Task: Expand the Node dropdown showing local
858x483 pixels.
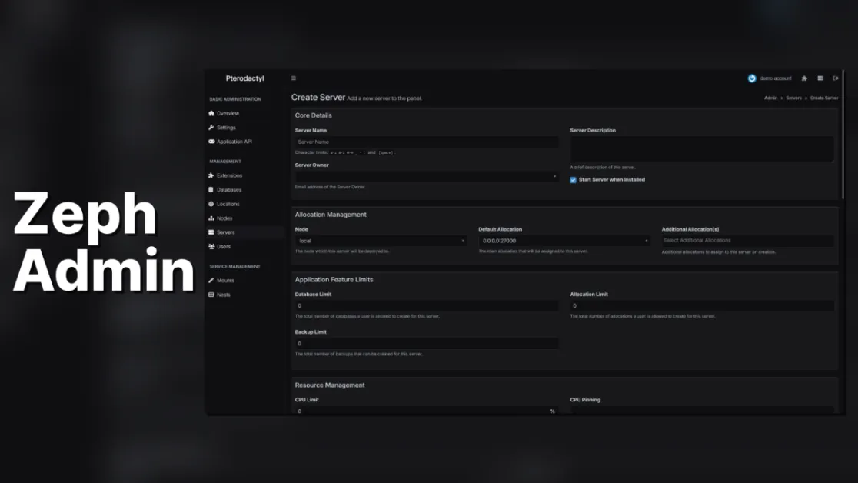Action: (x=381, y=241)
